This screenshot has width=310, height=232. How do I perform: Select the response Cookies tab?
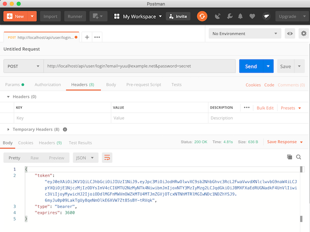coord(26,143)
